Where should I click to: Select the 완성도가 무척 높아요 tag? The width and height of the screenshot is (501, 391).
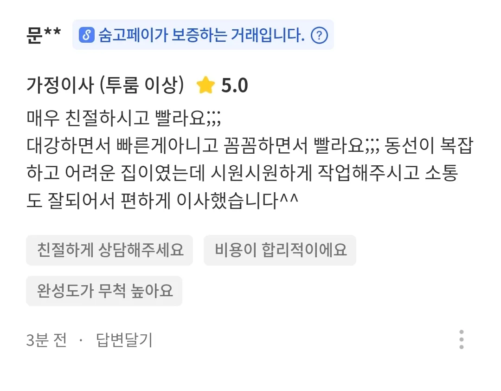tap(104, 291)
